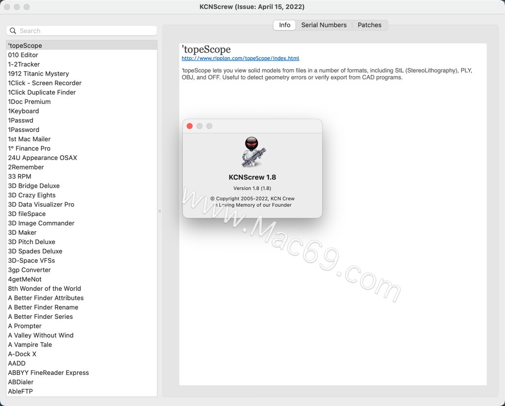The height and width of the screenshot is (406, 505).
Task: Click the pane divider handle between list and info
Action: point(160,211)
